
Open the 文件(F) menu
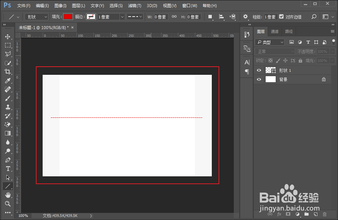(x=24, y=6)
